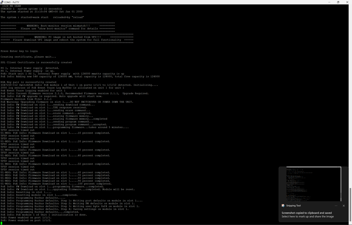Image resolution: width=352 pixels, height=225 pixels.
Task: Open more options in the Snipping Tool notification
Action: pos(336,206)
